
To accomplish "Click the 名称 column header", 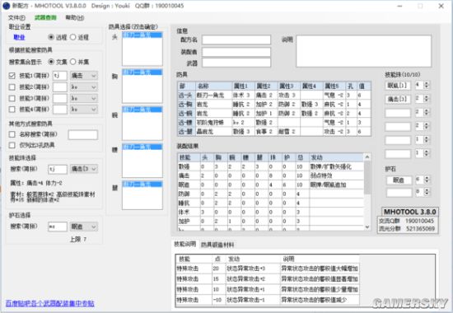I will 214,86.
